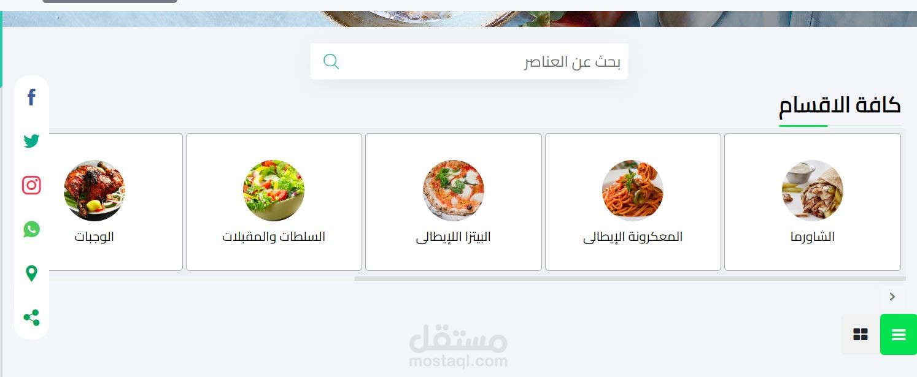Click the grilled chicken thumbnail image
The width and height of the screenshot is (917, 377).
[x=95, y=191]
